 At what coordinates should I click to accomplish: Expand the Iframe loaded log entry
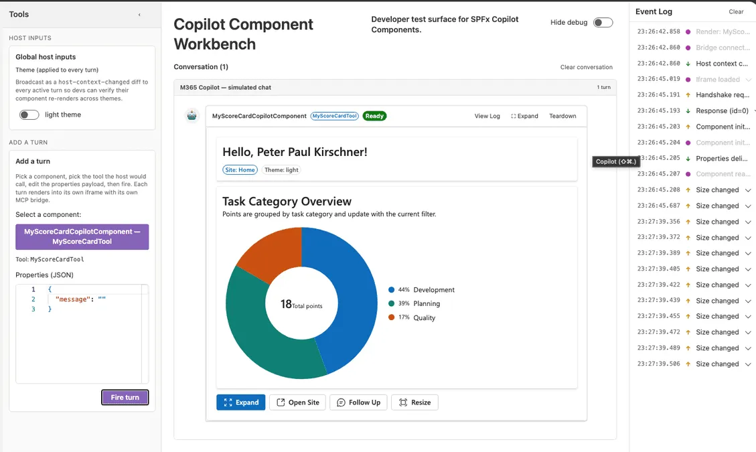click(x=748, y=80)
